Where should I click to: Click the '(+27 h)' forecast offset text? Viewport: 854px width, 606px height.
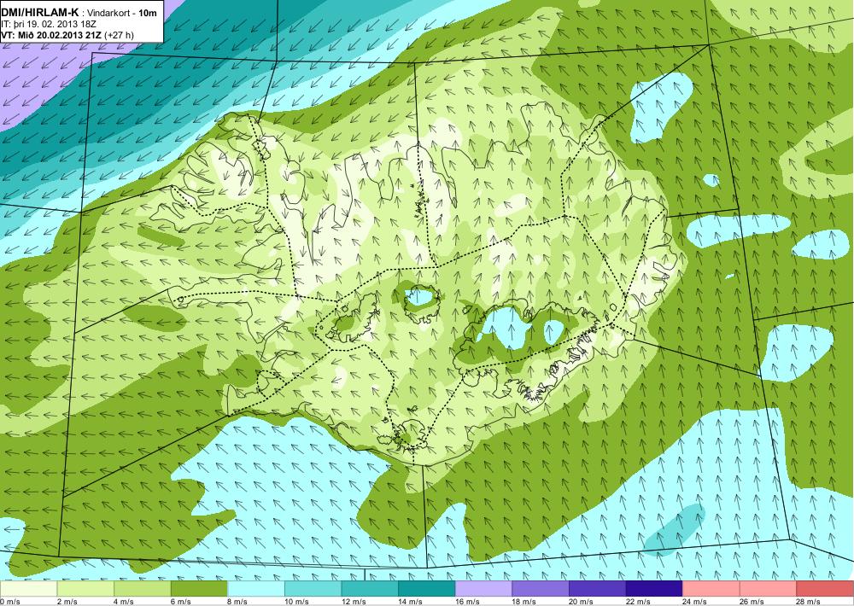[120, 35]
